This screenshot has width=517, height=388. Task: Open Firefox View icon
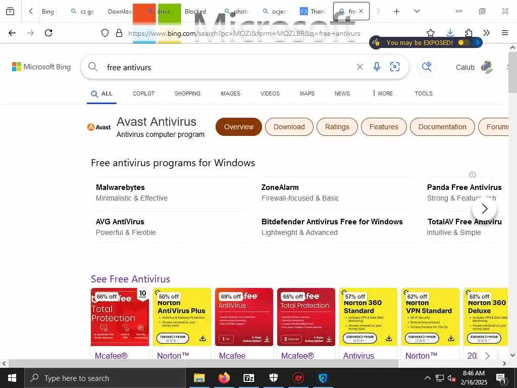pos(10,11)
